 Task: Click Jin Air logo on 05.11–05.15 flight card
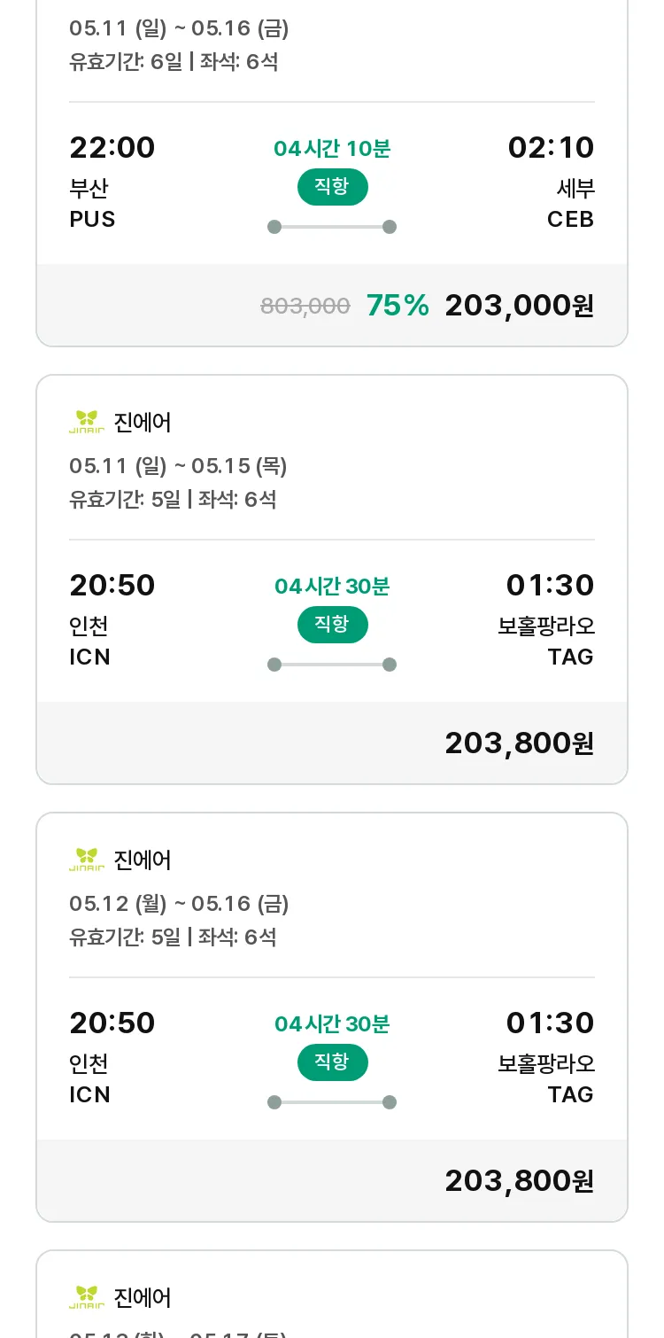pyautogui.click(x=87, y=423)
